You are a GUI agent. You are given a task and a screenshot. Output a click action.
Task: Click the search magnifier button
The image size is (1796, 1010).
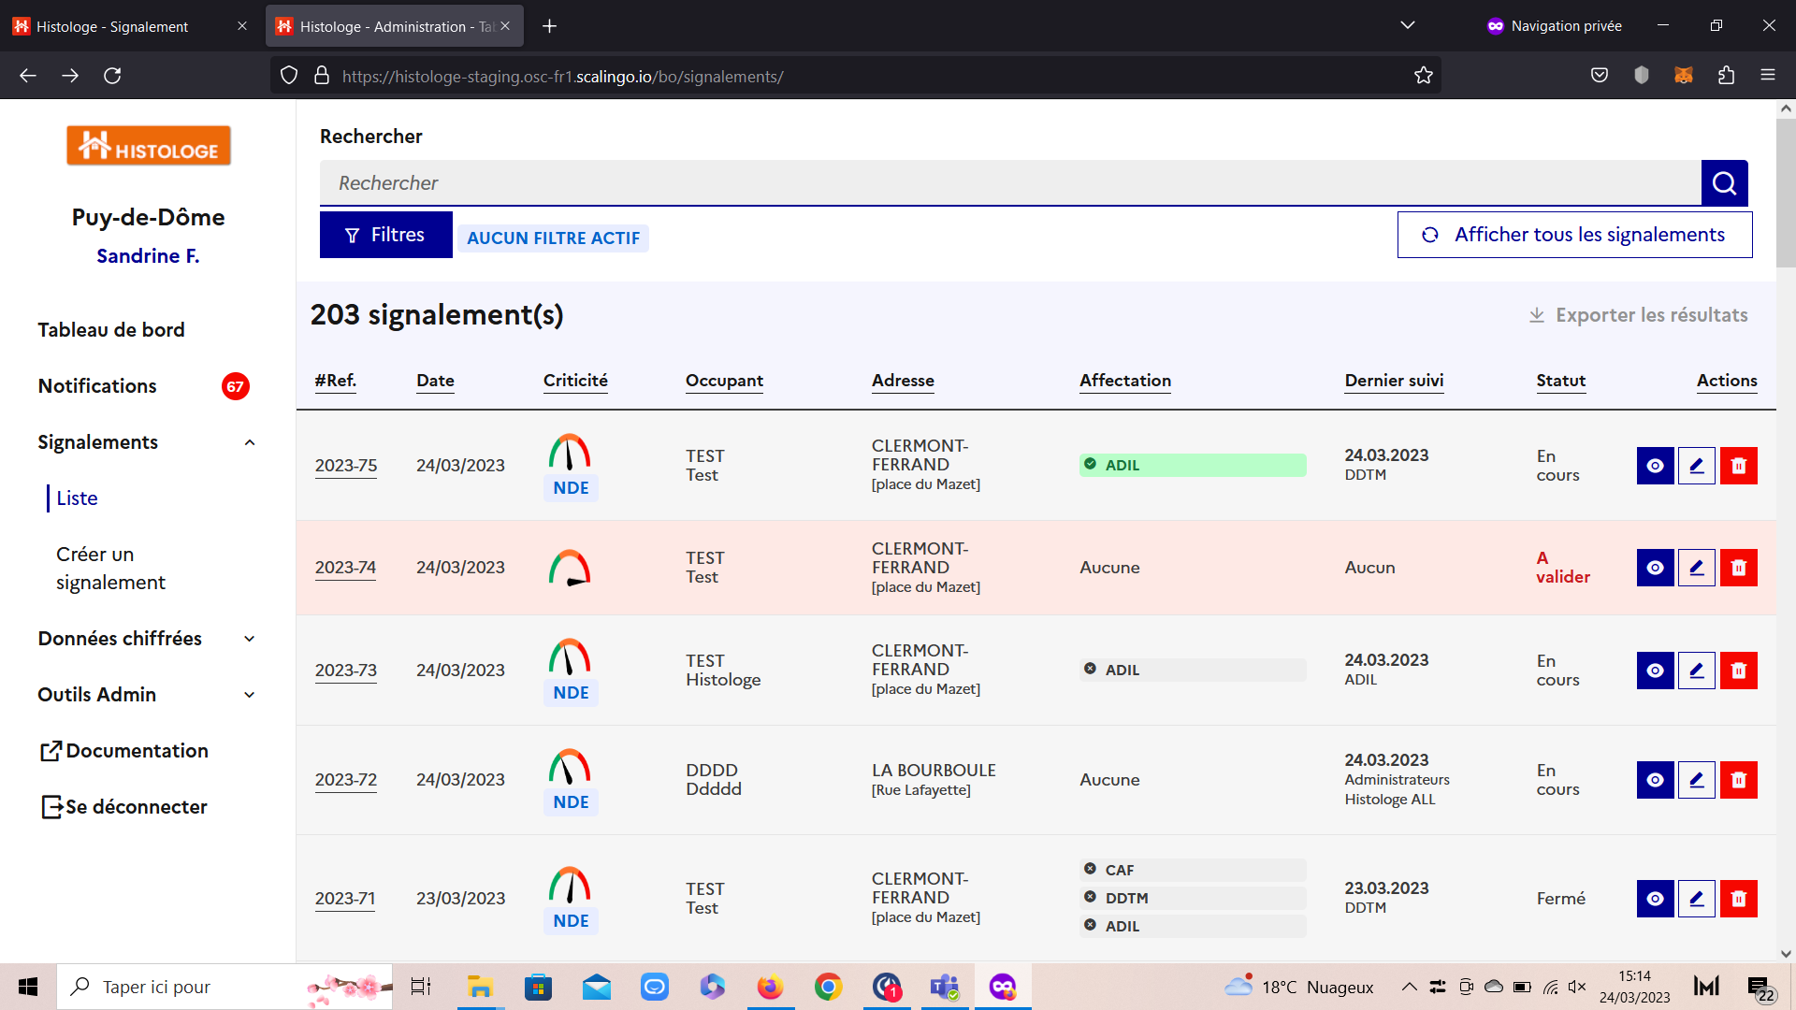pyautogui.click(x=1724, y=183)
